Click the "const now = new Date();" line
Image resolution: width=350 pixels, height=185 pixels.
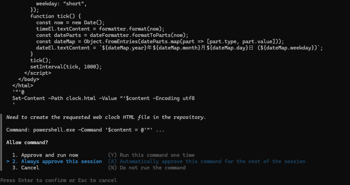tap(68, 23)
